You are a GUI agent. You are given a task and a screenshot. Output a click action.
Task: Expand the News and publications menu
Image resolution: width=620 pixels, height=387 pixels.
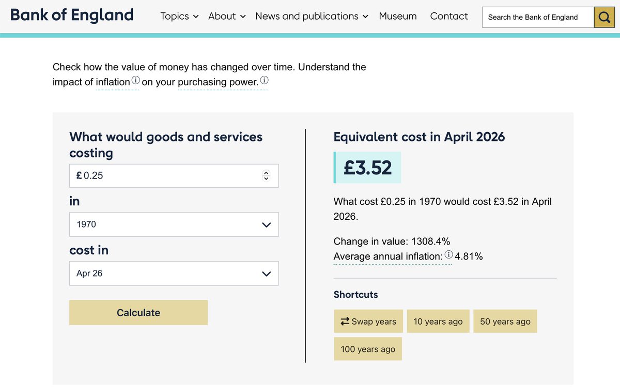pyautogui.click(x=312, y=16)
